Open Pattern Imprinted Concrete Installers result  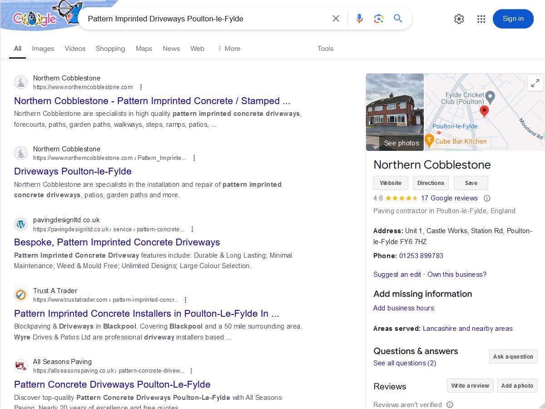pos(146,314)
